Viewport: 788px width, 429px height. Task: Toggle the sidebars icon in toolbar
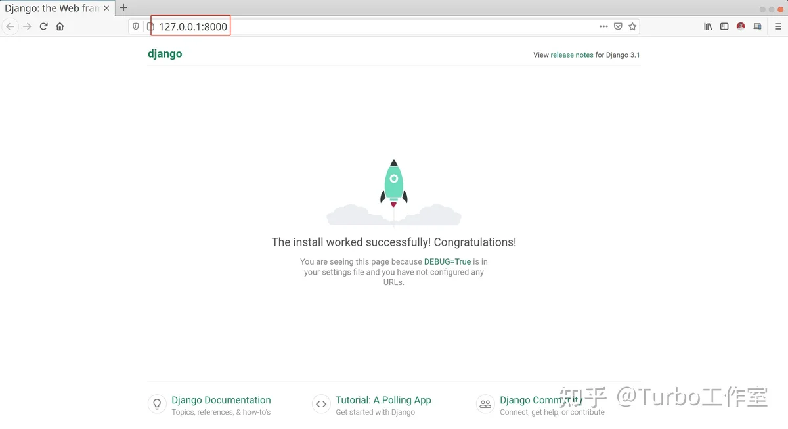click(724, 26)
